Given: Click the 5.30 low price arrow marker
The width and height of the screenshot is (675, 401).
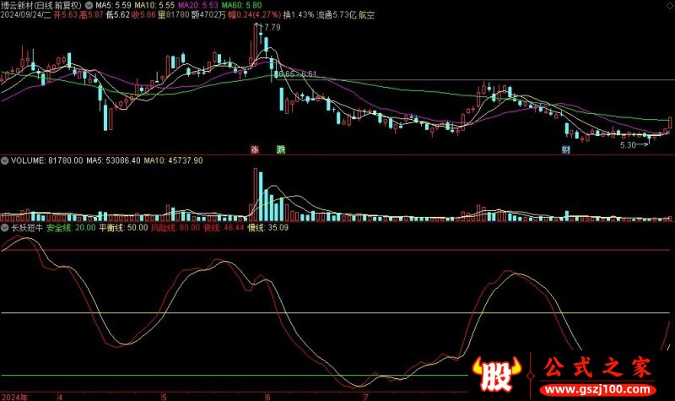Looking at the screenshot, I should pyautogui.click(x=633, y=144).
